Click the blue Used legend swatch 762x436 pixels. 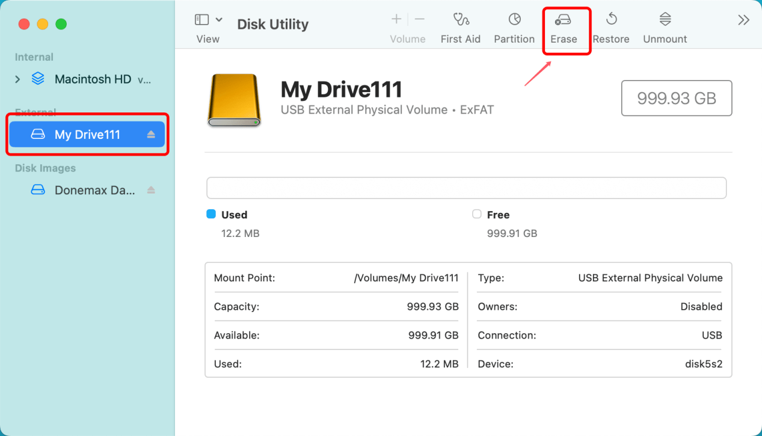click(x=211, y=214)
